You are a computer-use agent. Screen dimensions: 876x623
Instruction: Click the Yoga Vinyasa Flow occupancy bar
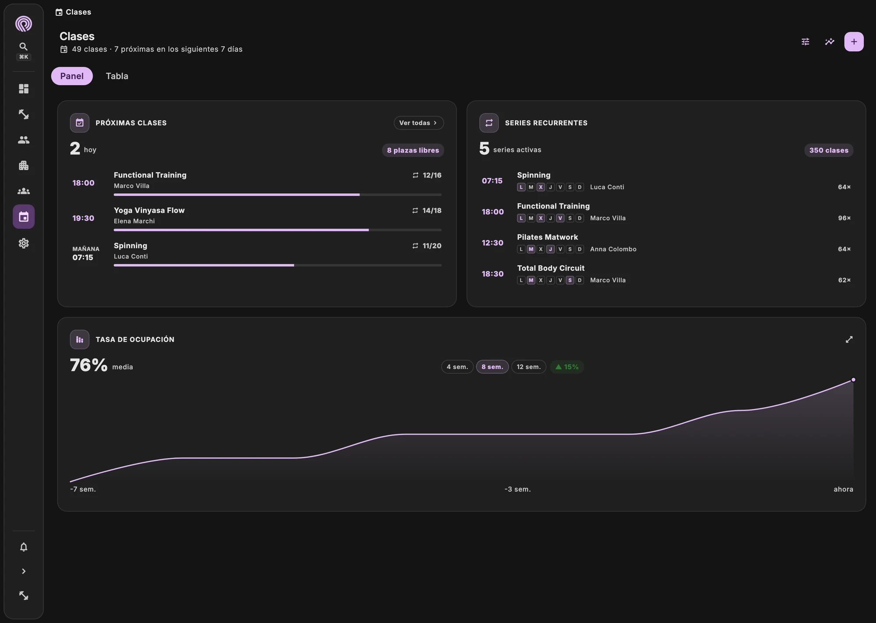tap(278, 230)
